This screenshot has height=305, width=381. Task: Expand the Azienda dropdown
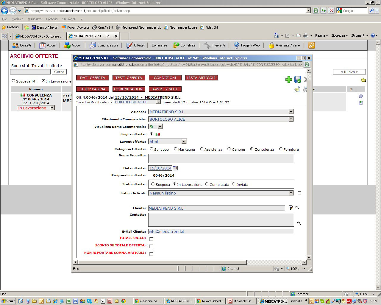291,112
